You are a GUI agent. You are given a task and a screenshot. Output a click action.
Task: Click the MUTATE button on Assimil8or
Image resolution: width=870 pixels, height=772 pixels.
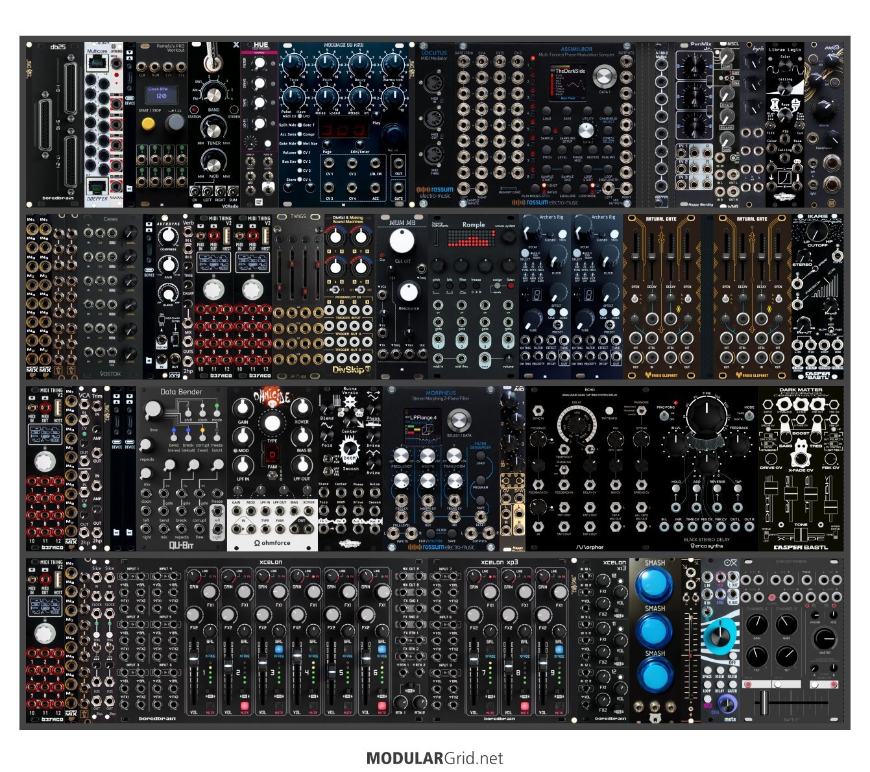(593, 149)
